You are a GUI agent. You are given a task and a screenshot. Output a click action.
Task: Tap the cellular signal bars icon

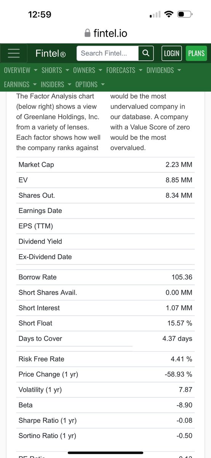[155, 15]
